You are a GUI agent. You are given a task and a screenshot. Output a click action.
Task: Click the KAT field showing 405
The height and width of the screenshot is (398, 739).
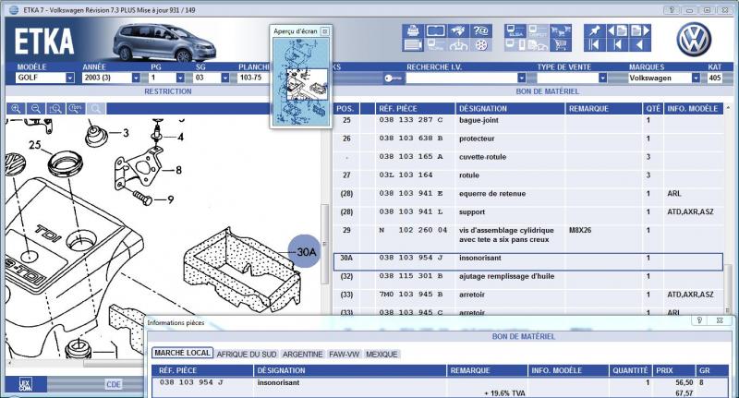point(715,78)
